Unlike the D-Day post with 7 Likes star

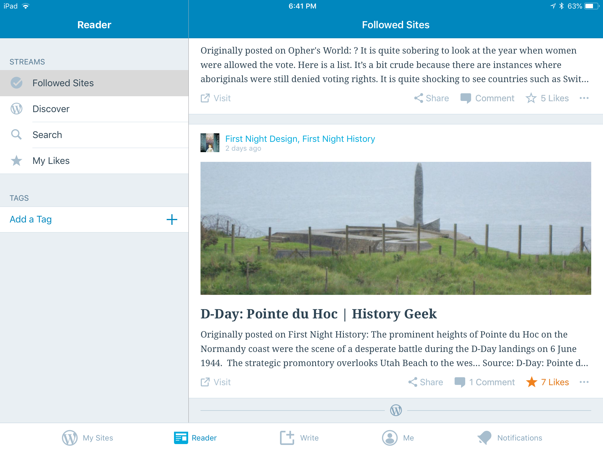[x=532, y=382]
